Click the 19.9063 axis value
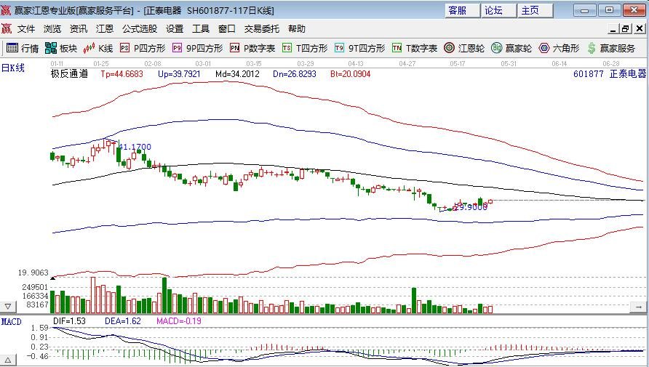The image size is (649, 367). 33,273
